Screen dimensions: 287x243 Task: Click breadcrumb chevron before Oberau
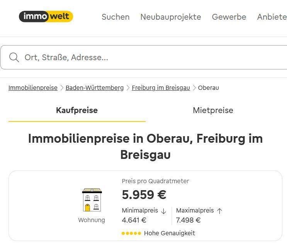pos(194,88)
